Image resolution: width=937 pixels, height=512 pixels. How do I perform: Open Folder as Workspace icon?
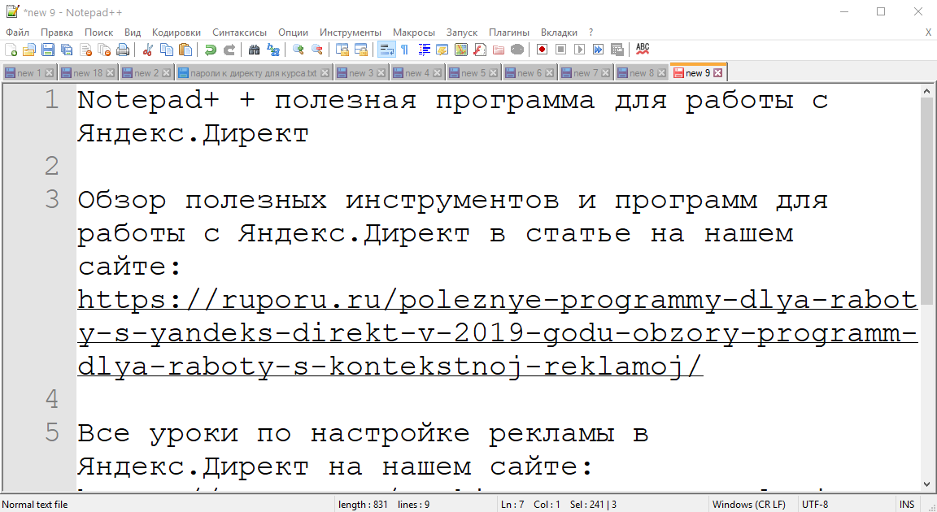click(499, 50)
